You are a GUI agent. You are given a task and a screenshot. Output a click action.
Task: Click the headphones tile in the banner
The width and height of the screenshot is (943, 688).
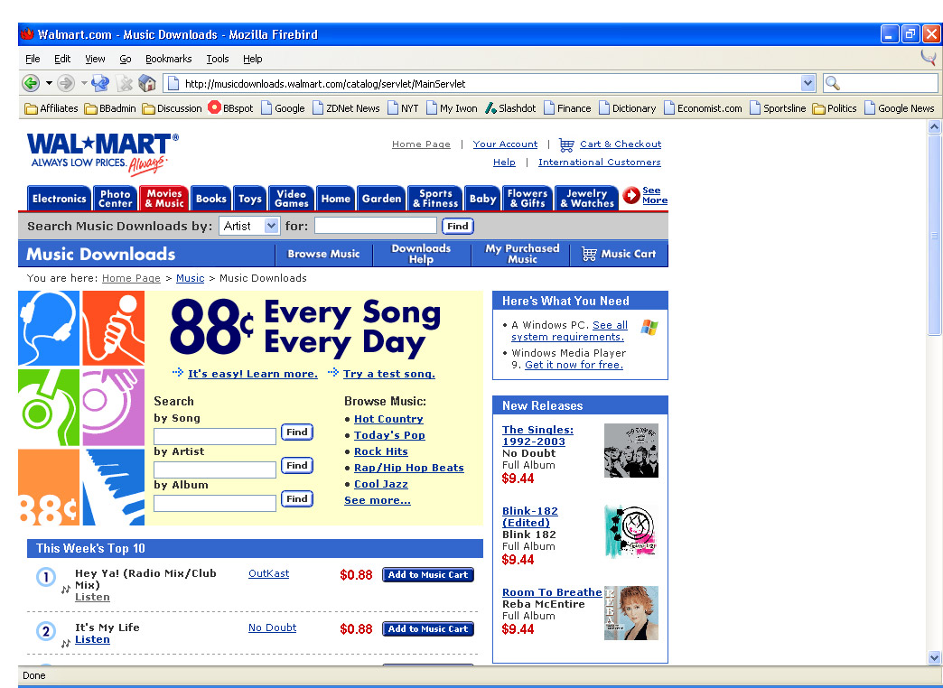[49, 328]
